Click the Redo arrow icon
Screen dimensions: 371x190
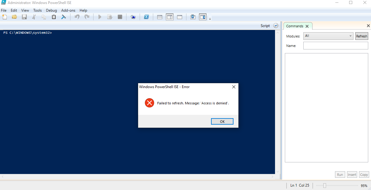(x=87, y=17)
